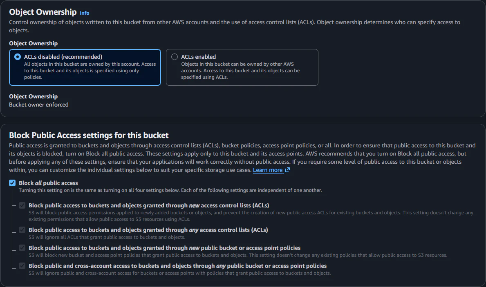Screen dimensions: 486x287
Task: Uncheck the Block all public access checkbox
Action: coord(12,183)
